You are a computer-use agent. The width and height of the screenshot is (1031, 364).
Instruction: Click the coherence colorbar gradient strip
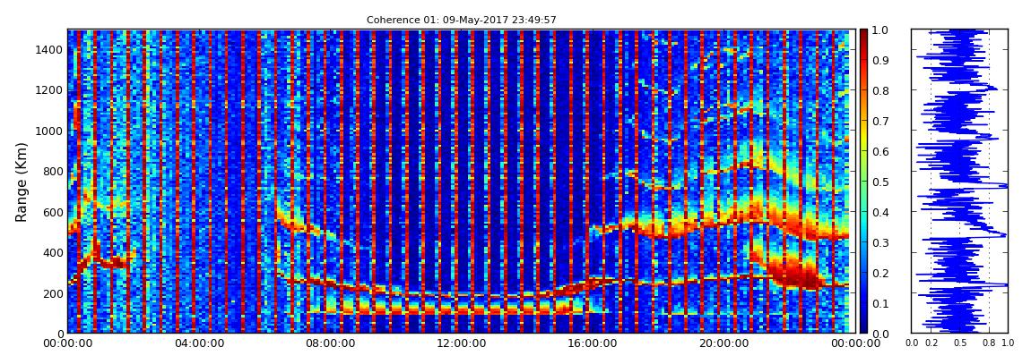(x=863, y=181)
